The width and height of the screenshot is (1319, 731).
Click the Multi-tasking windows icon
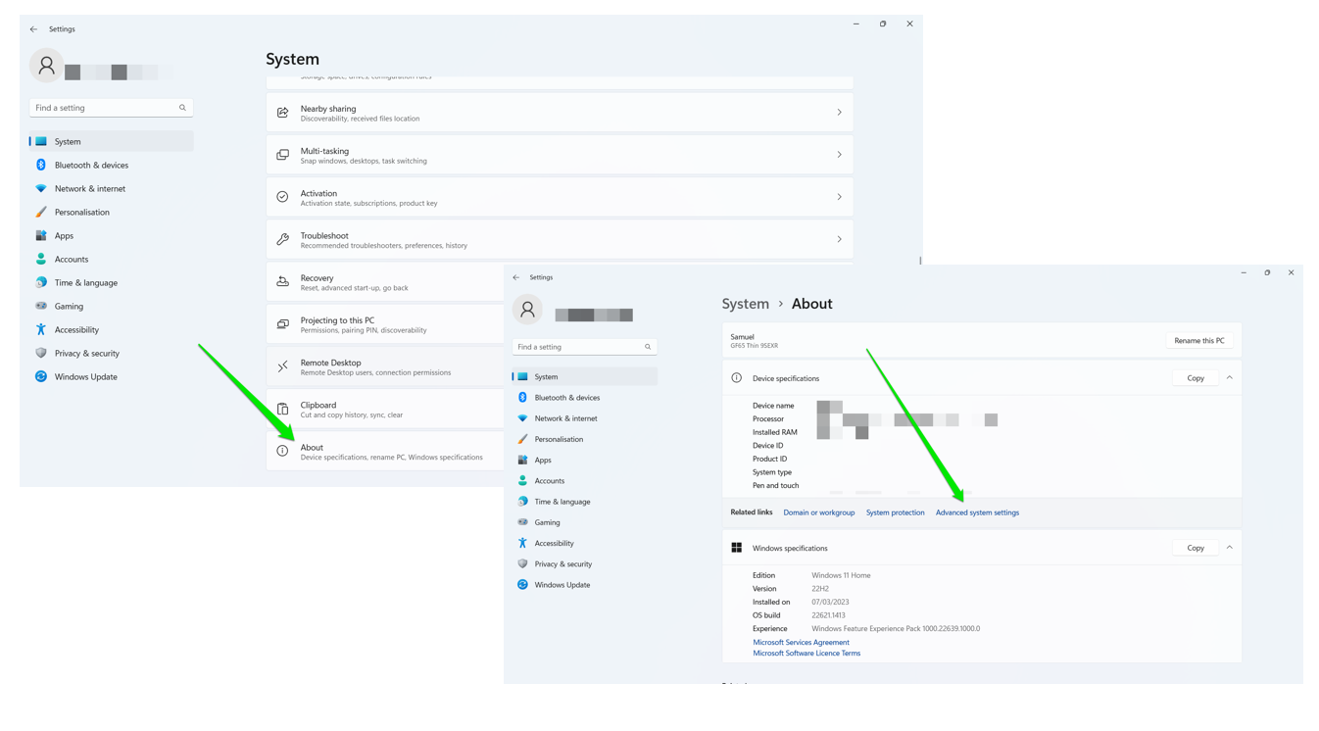tap(282, 155)
